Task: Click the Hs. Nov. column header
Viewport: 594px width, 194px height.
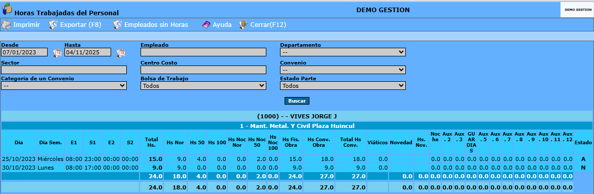Action: click(x=421, y=143)
